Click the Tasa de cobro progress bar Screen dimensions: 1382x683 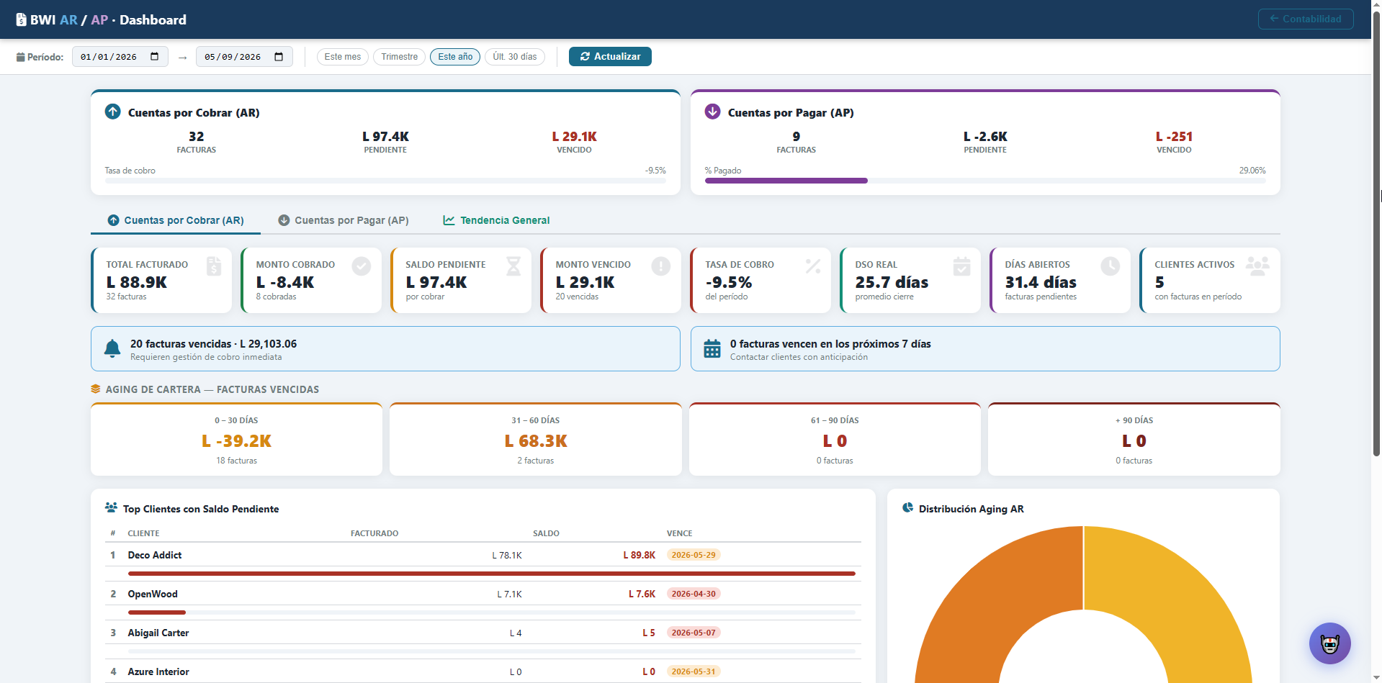[385, 181]
